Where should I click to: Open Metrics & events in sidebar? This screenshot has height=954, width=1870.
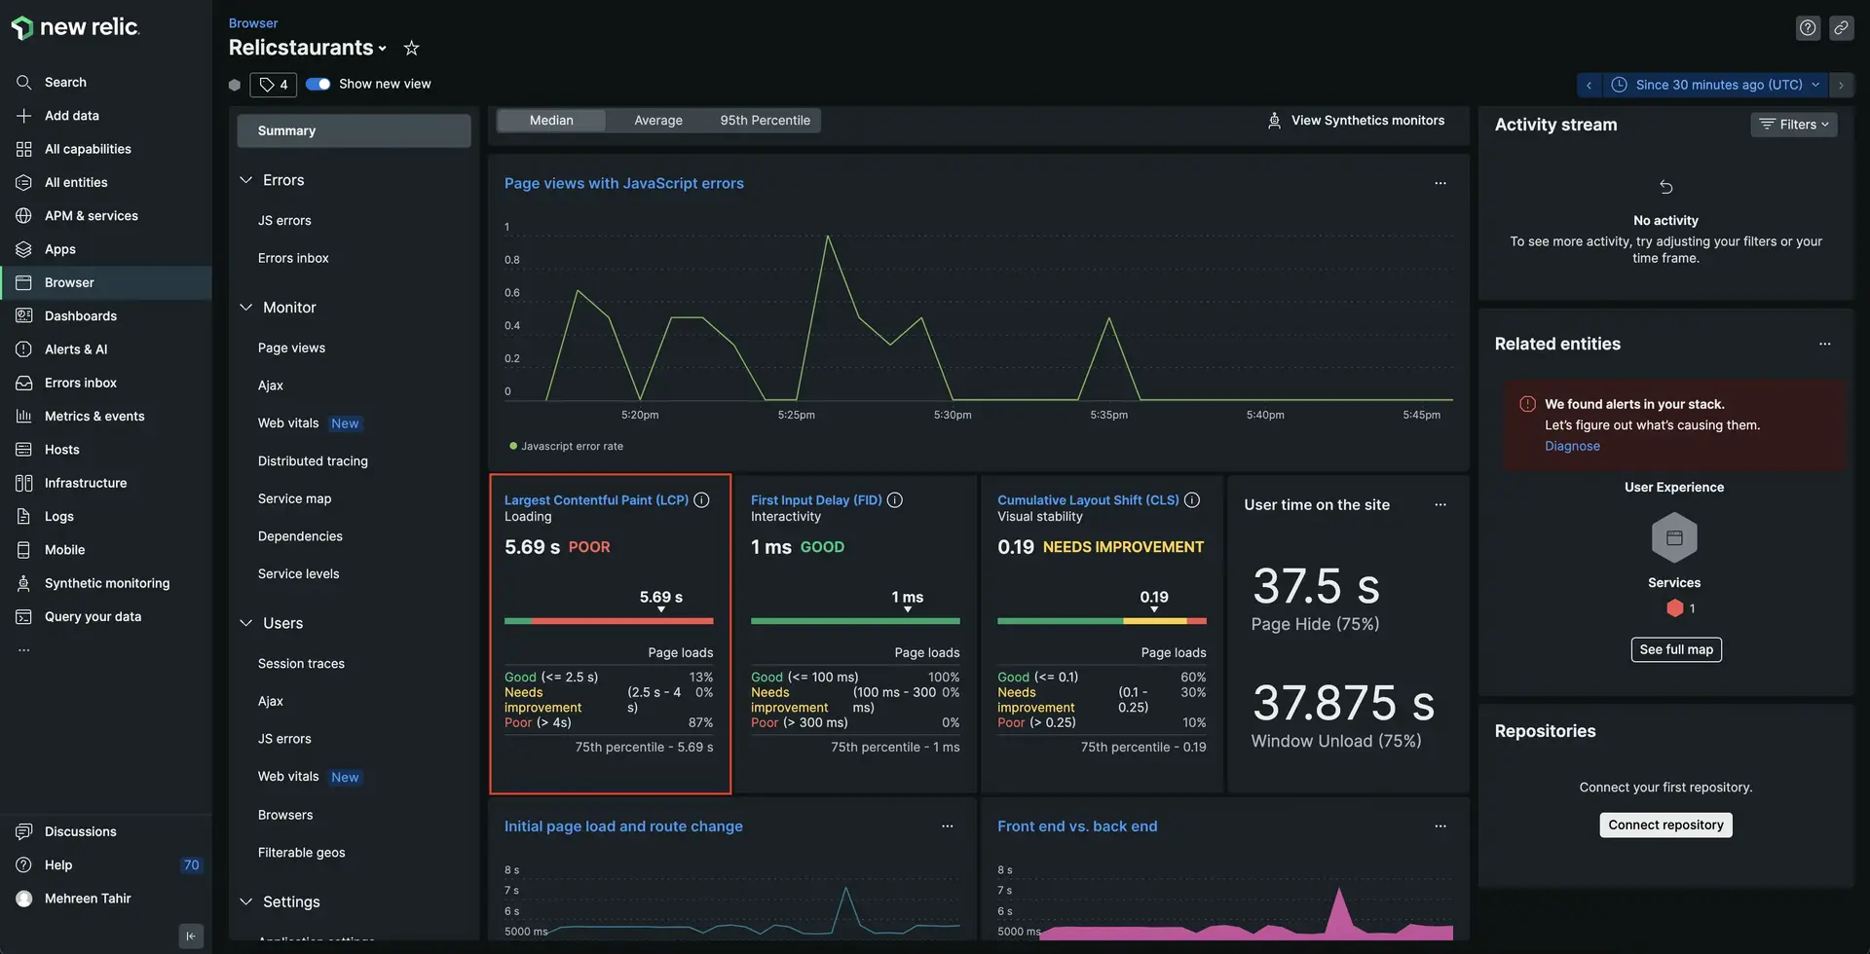click(x=94, y=416)
